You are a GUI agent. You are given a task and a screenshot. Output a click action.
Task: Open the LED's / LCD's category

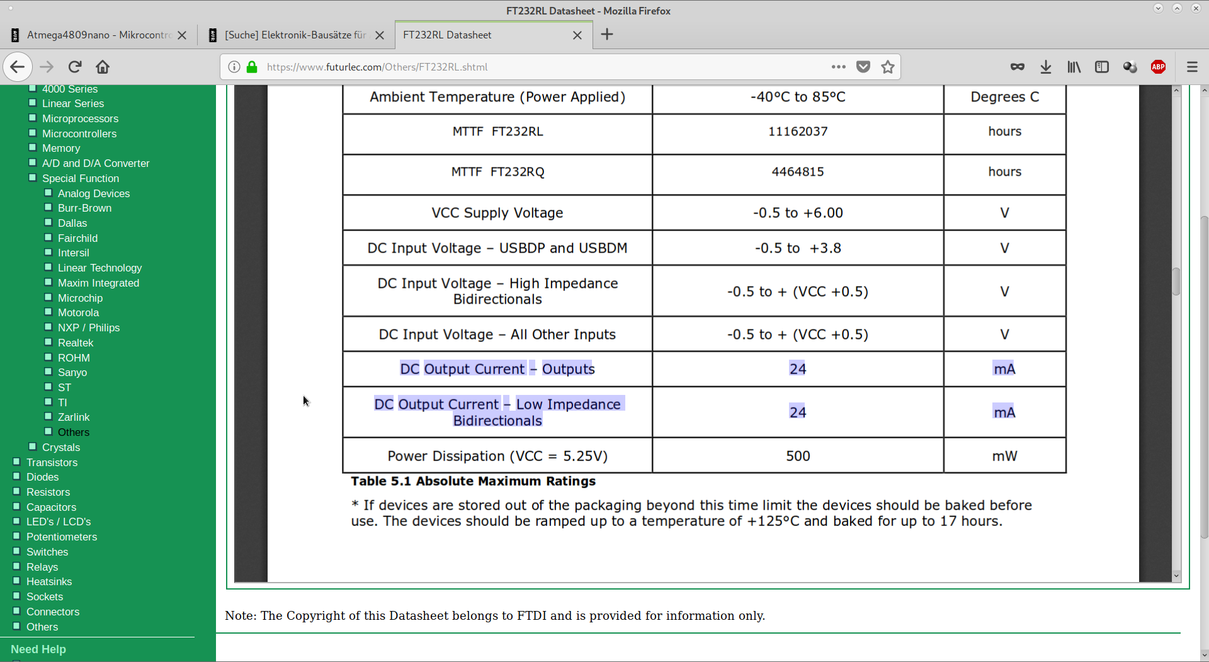(59, 522)
